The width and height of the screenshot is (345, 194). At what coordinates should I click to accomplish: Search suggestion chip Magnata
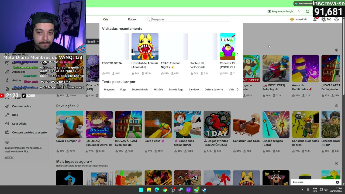point(109,89)
